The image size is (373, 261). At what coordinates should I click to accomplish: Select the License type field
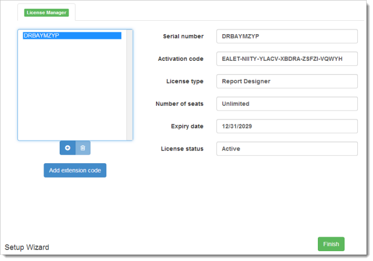287,82
